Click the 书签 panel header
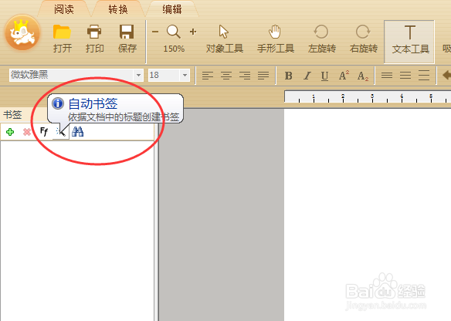 coord(12,115)
